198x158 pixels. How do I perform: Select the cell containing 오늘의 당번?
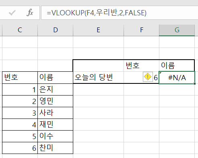click(98, 77)
